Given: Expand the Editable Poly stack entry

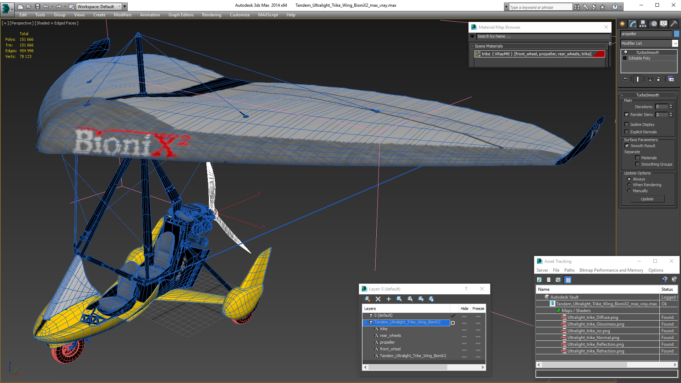Looking at the screenshot, I should click(625, 58).
